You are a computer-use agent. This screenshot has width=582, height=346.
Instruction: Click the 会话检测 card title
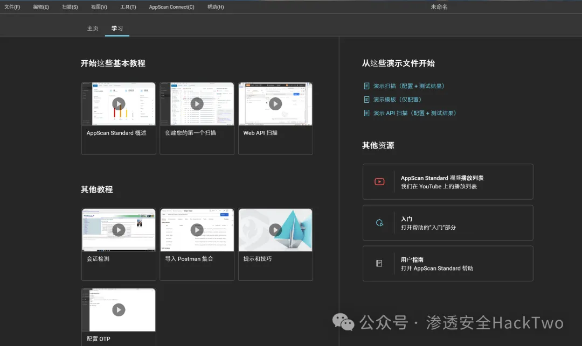coord(98,259)
